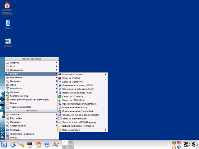Open Бърз избор quick browser menu

coord(32,118)
